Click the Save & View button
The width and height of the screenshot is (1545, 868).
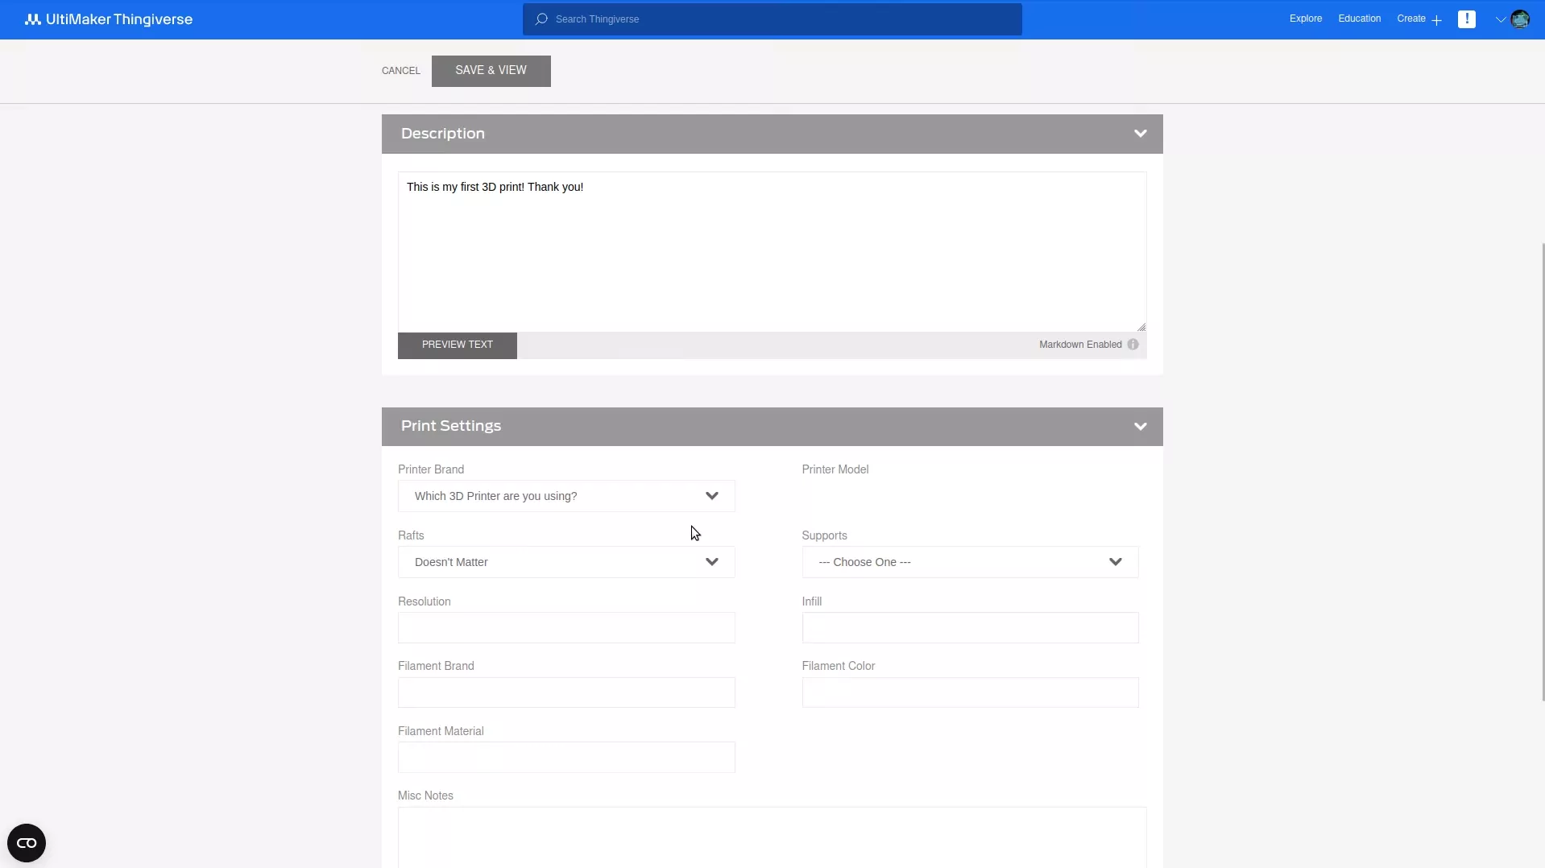pos(491,71)
